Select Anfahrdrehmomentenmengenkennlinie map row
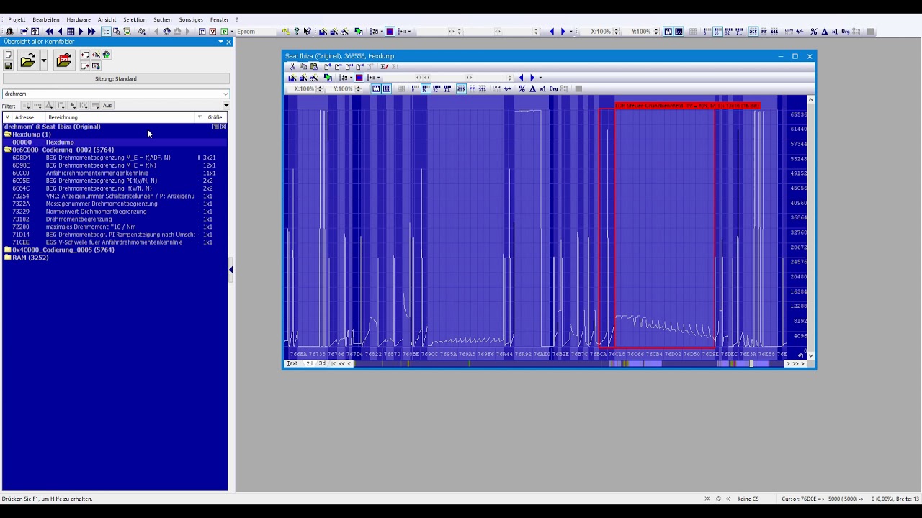This screenshot has height=518, width=922. tap(115, 173)
